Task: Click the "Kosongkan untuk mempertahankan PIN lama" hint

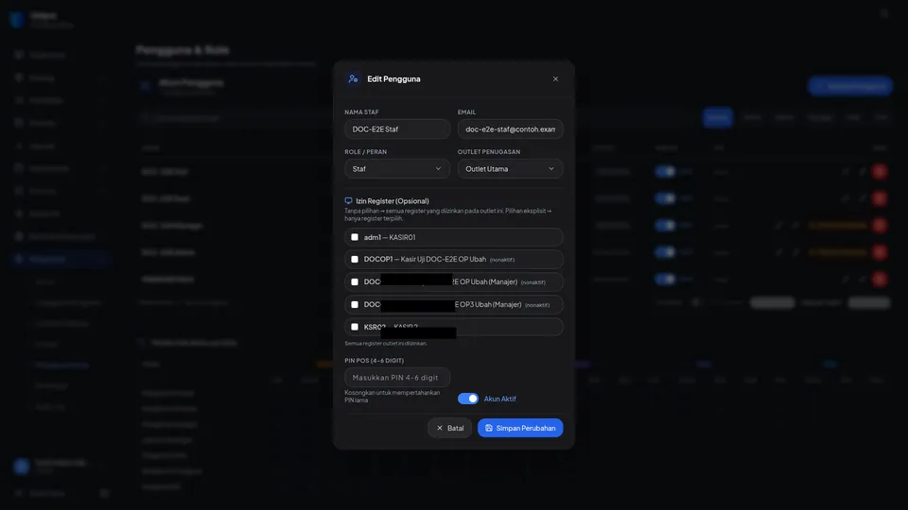Action: pyautogui.click(x=392, y=396)
